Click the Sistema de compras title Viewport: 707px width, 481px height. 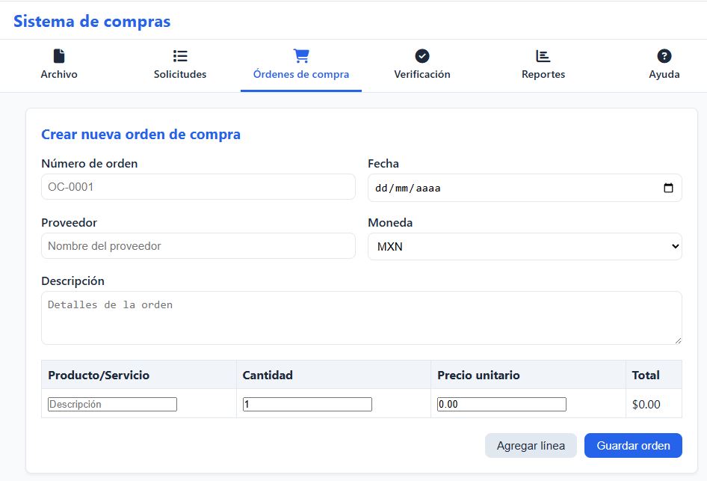tap(92, 22)
